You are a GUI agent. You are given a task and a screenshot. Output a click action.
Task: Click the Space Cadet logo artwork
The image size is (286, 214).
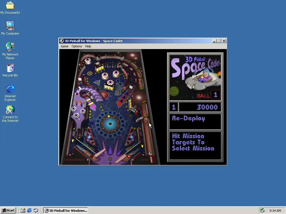(195, 78)
